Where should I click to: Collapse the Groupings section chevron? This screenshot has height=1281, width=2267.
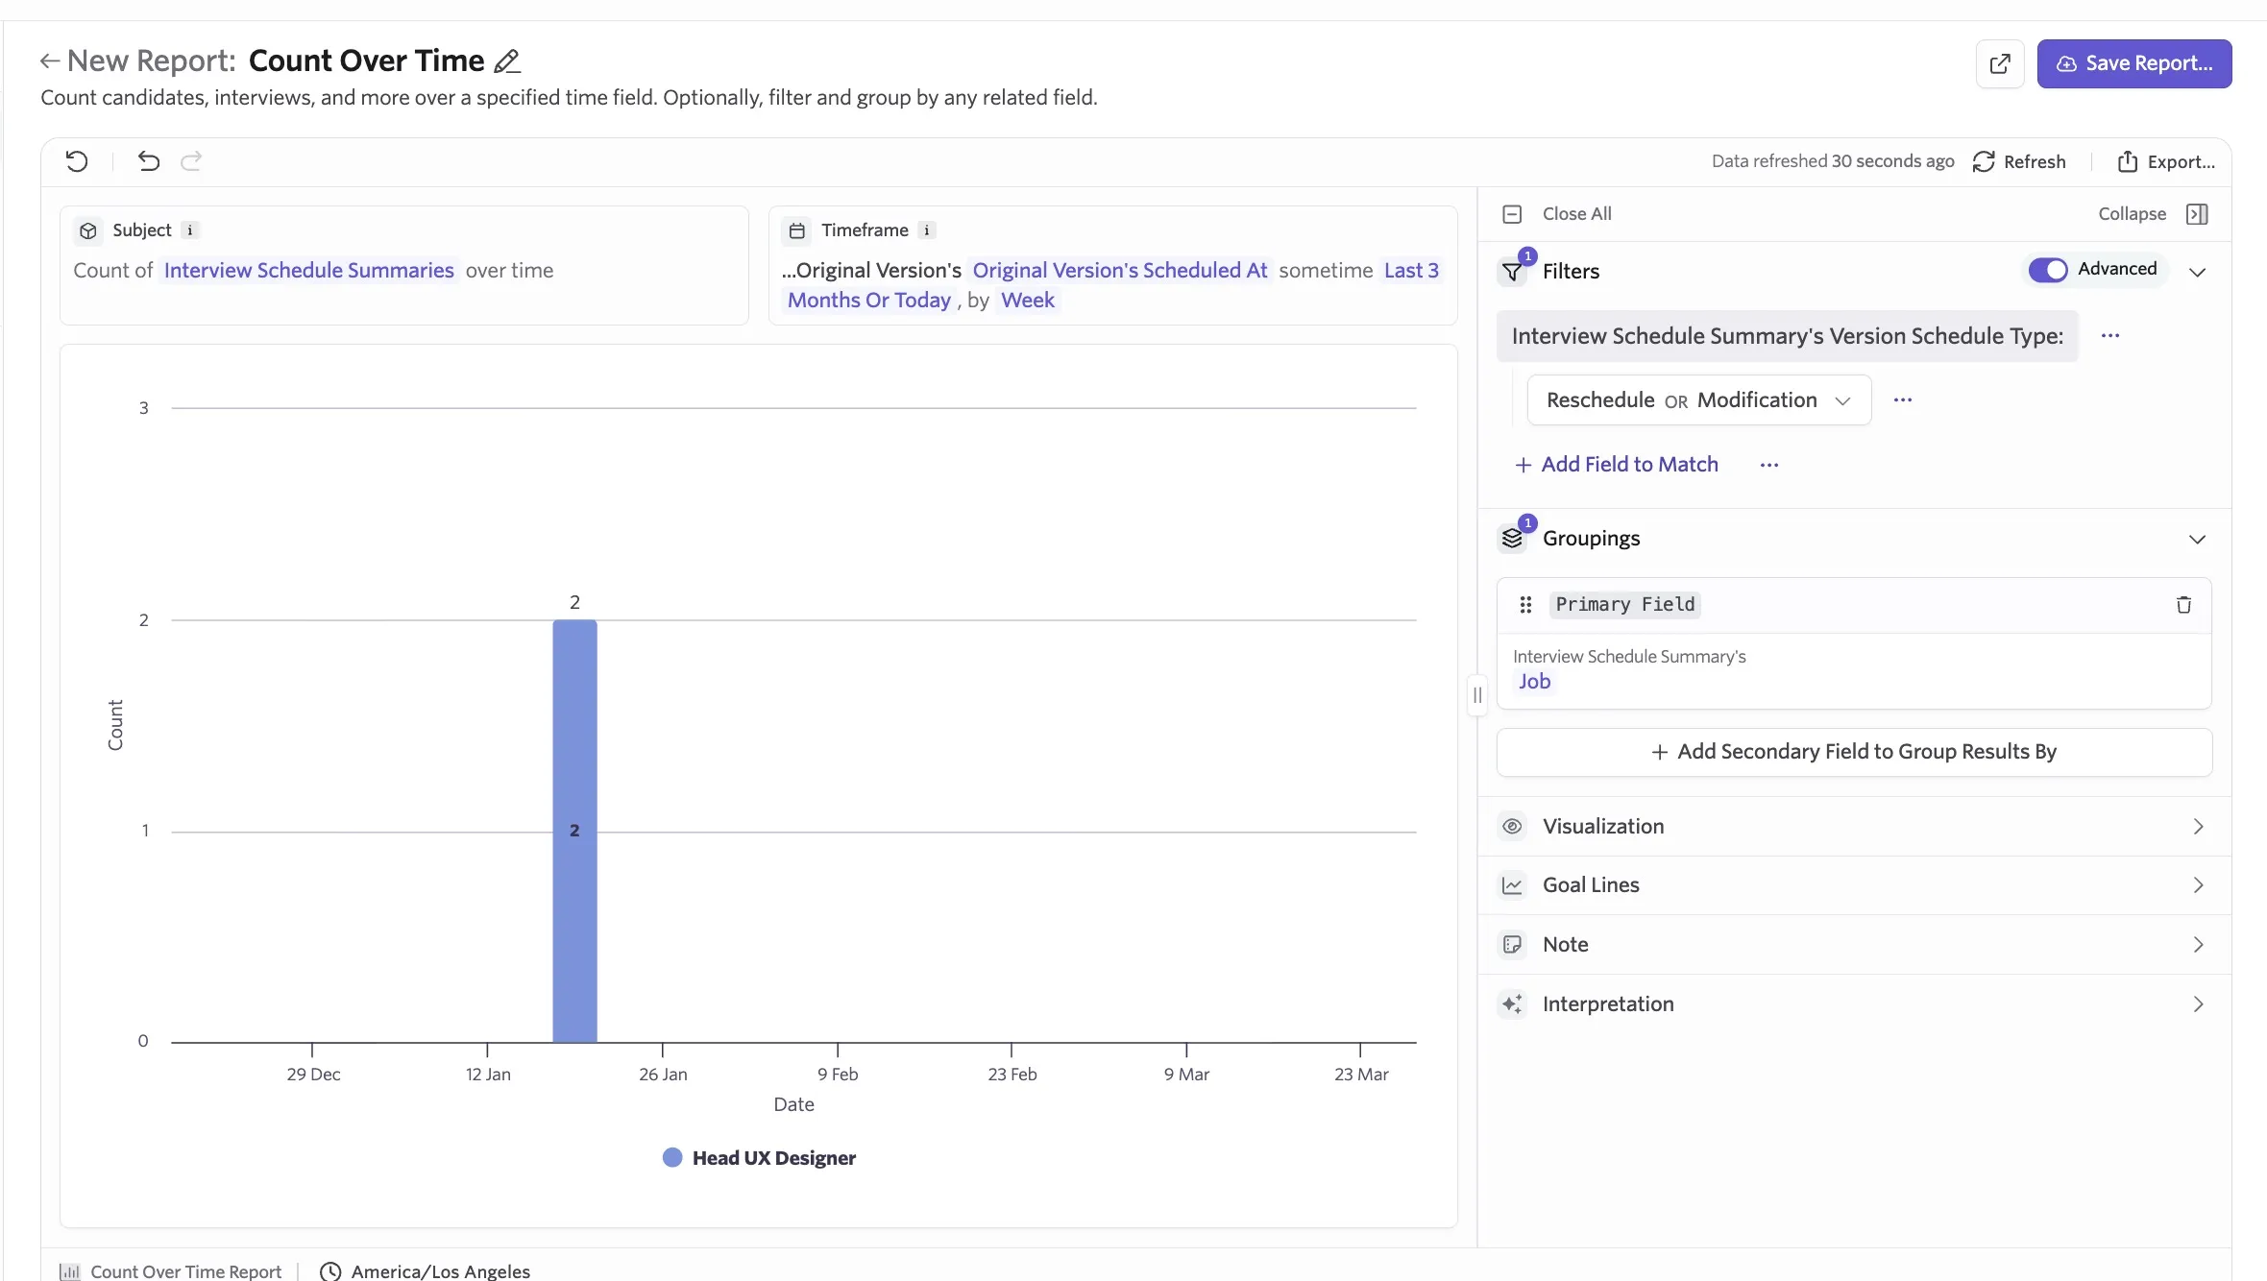[x=2197, y=539]
